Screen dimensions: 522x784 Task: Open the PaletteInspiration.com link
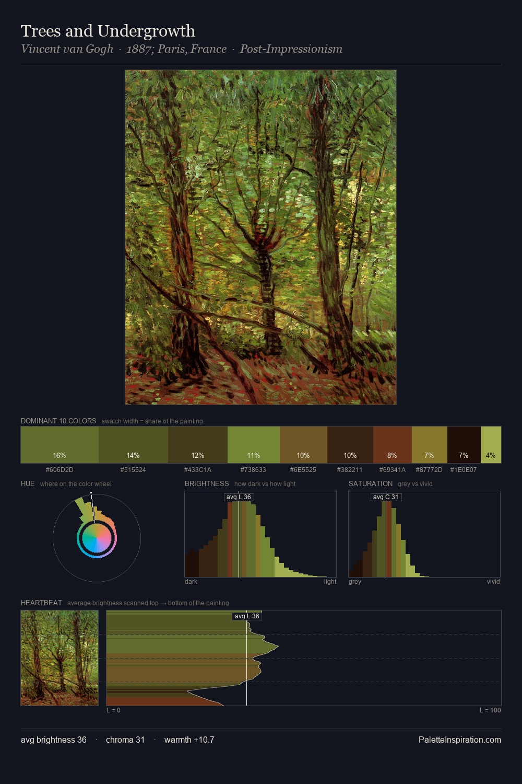[460, 740]
